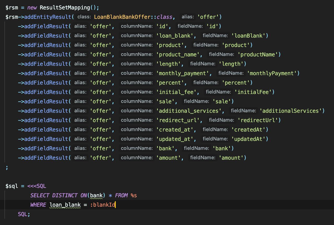
Task: Click the 'percent' column name string
Action: (x=170, y=83)
